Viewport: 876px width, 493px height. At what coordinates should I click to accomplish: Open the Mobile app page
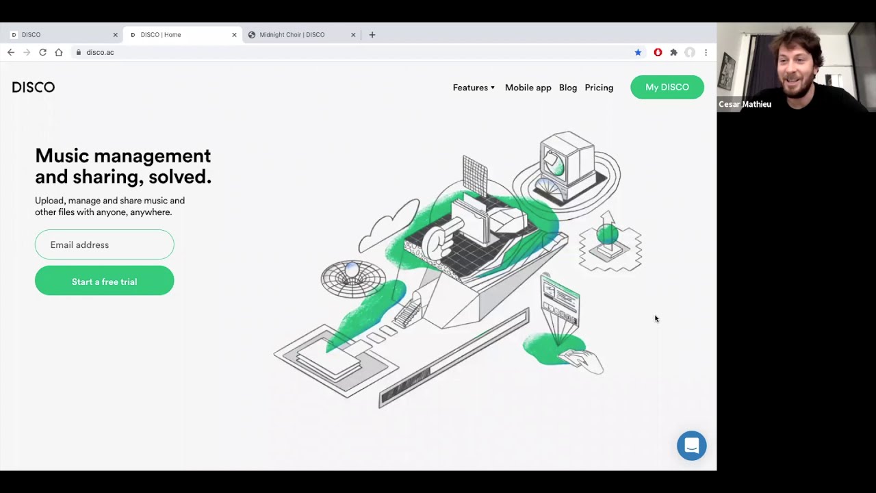(x=528, y=88)
